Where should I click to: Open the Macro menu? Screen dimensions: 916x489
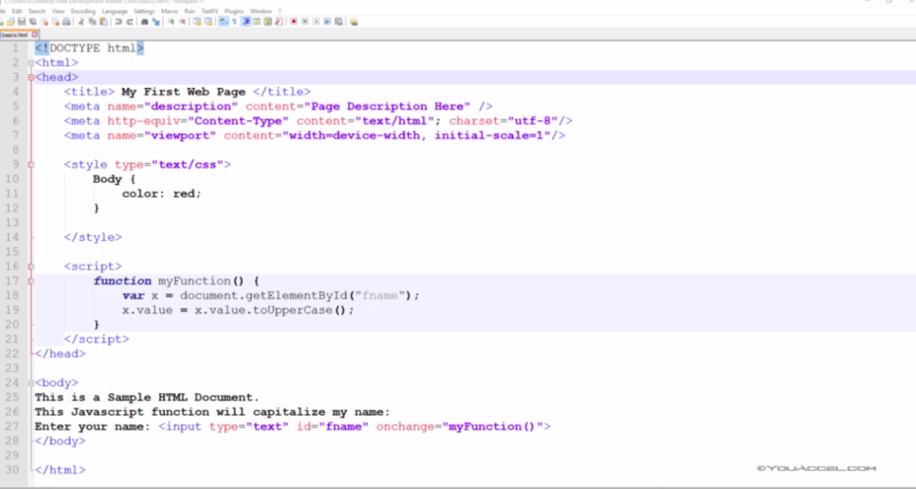click(169, 11)
